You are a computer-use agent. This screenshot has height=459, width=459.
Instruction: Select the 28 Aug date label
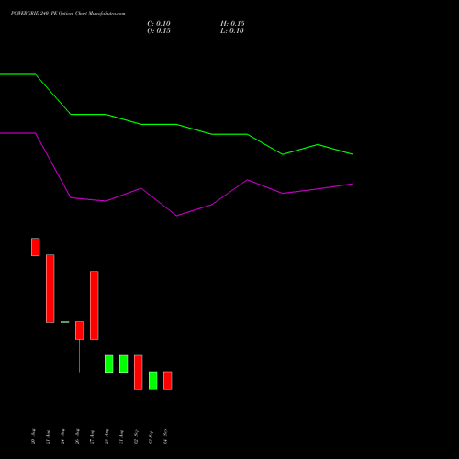click(x=106, y=436)
